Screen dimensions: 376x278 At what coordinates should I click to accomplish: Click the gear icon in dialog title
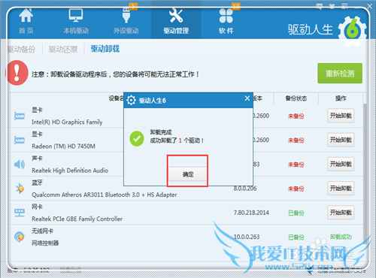[131, 101]
